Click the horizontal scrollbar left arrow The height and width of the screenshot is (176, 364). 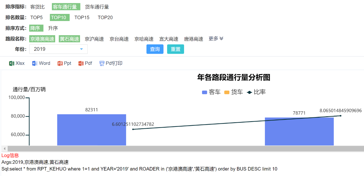click(x=4, y=149)
